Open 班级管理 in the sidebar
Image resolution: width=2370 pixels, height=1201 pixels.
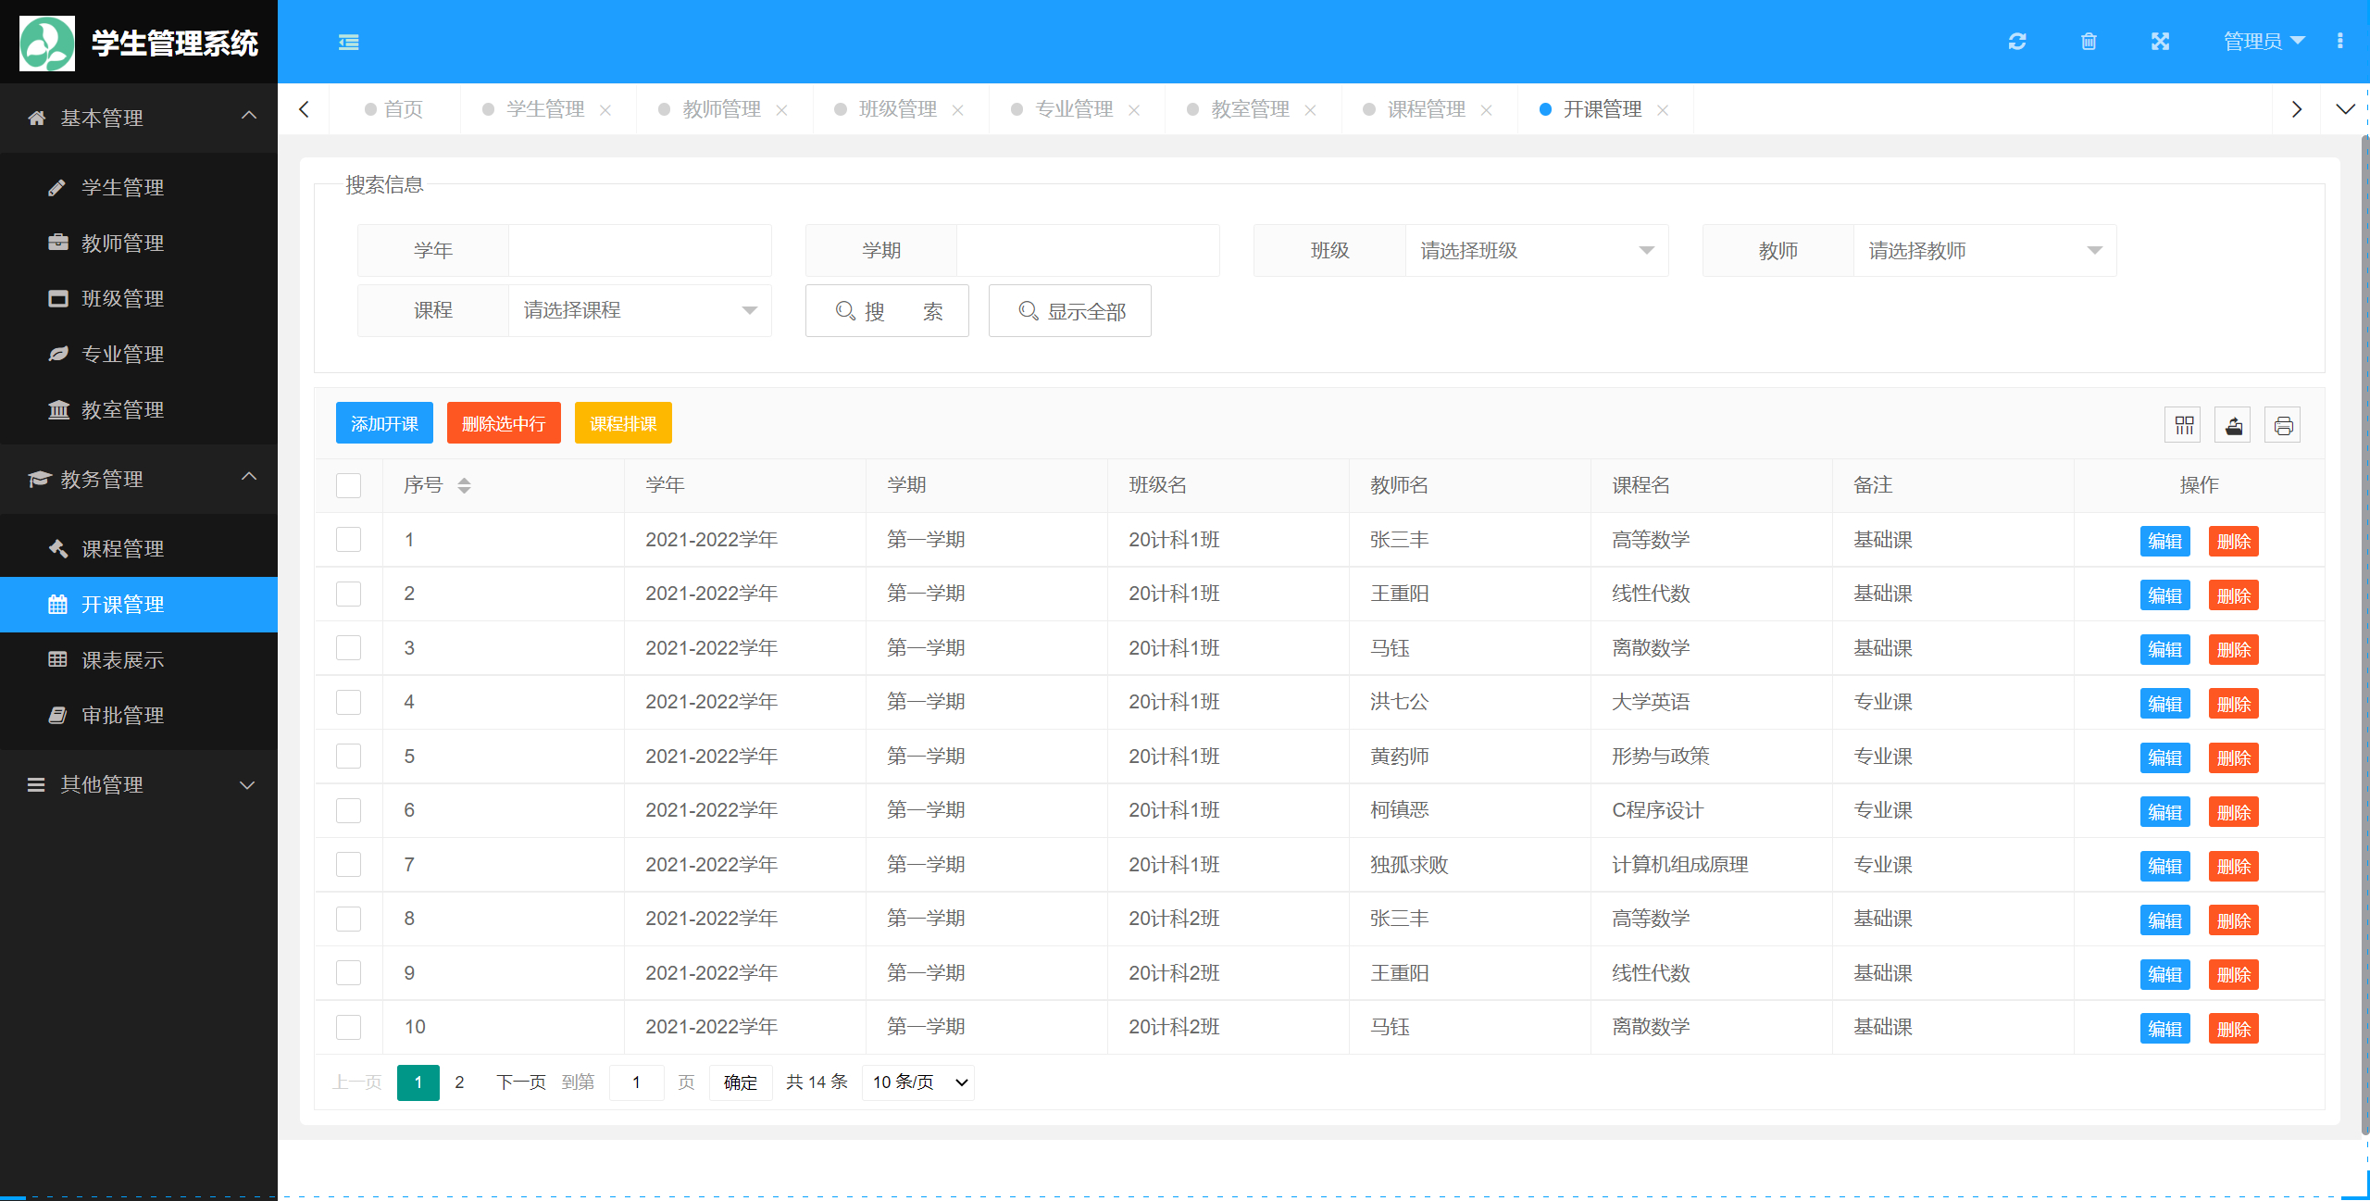pos(139,299)
